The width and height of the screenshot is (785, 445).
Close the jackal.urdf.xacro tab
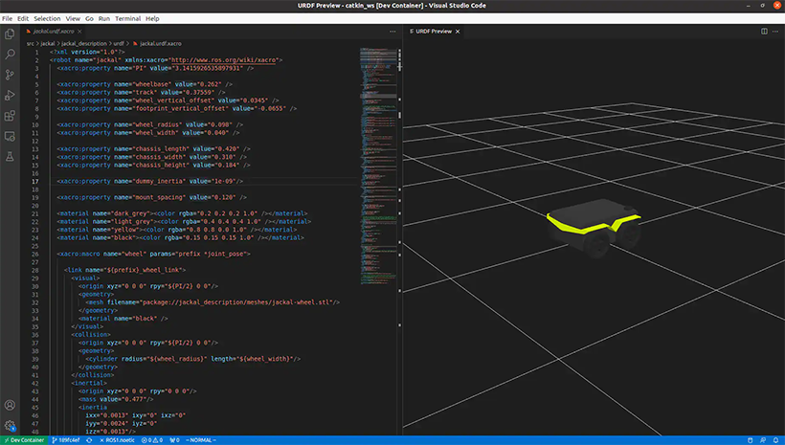pyautogui.click(x=79, y=31)
